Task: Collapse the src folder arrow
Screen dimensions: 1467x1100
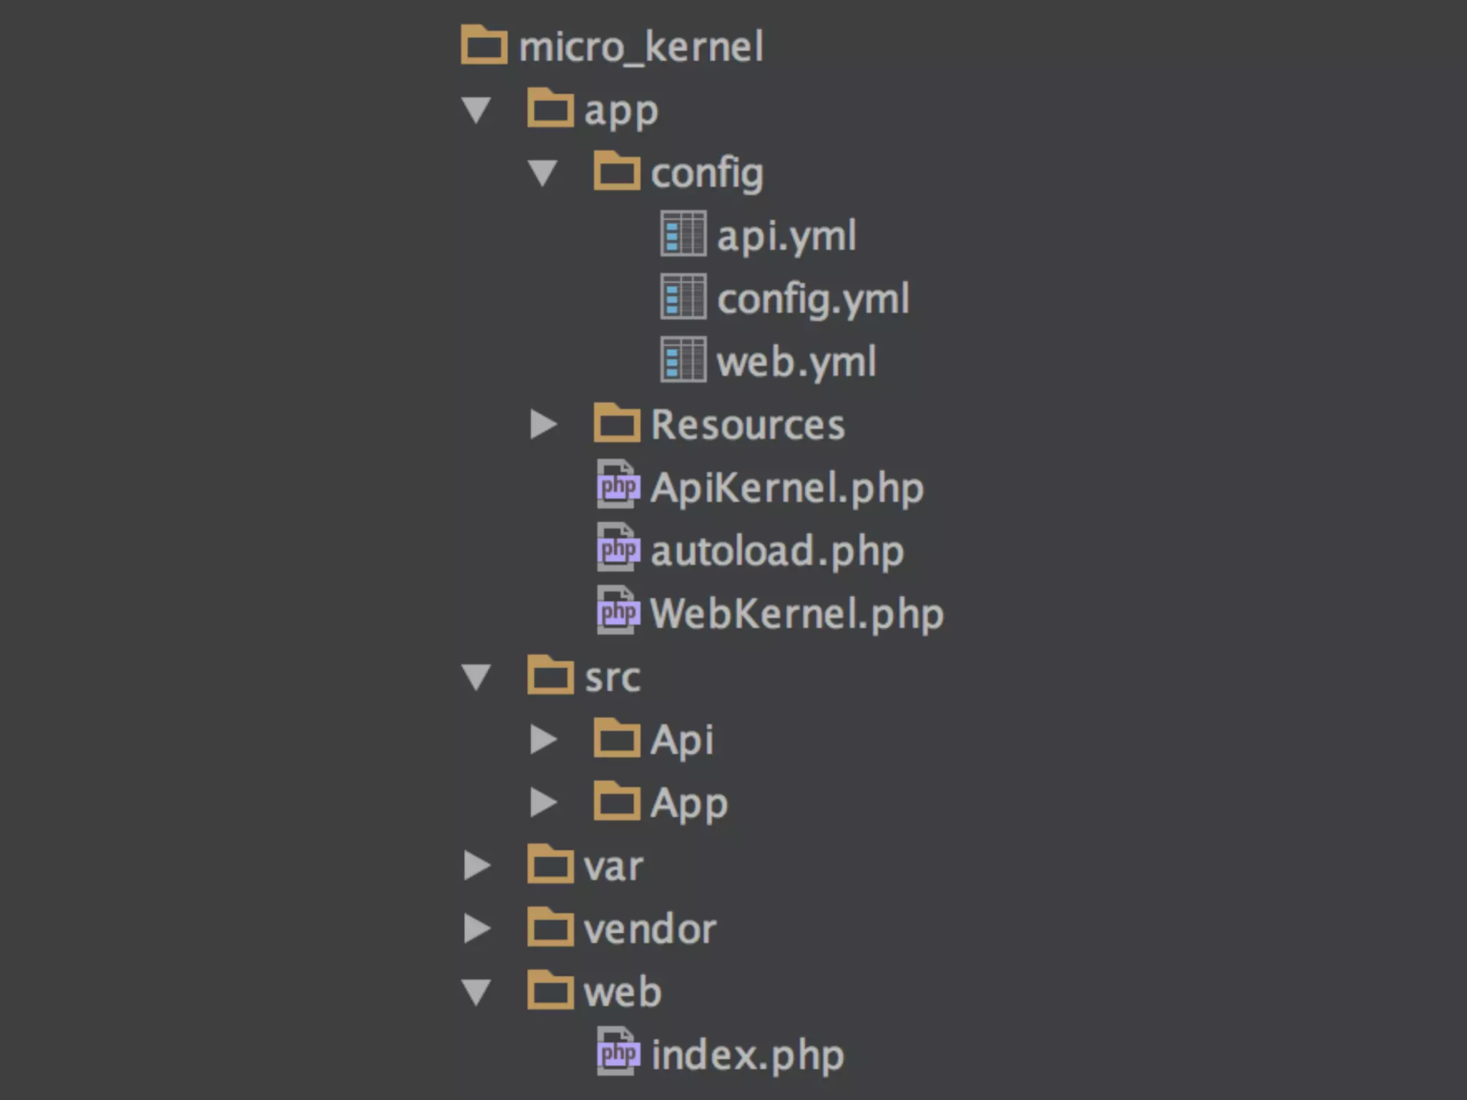Action: tap(476, 676)
